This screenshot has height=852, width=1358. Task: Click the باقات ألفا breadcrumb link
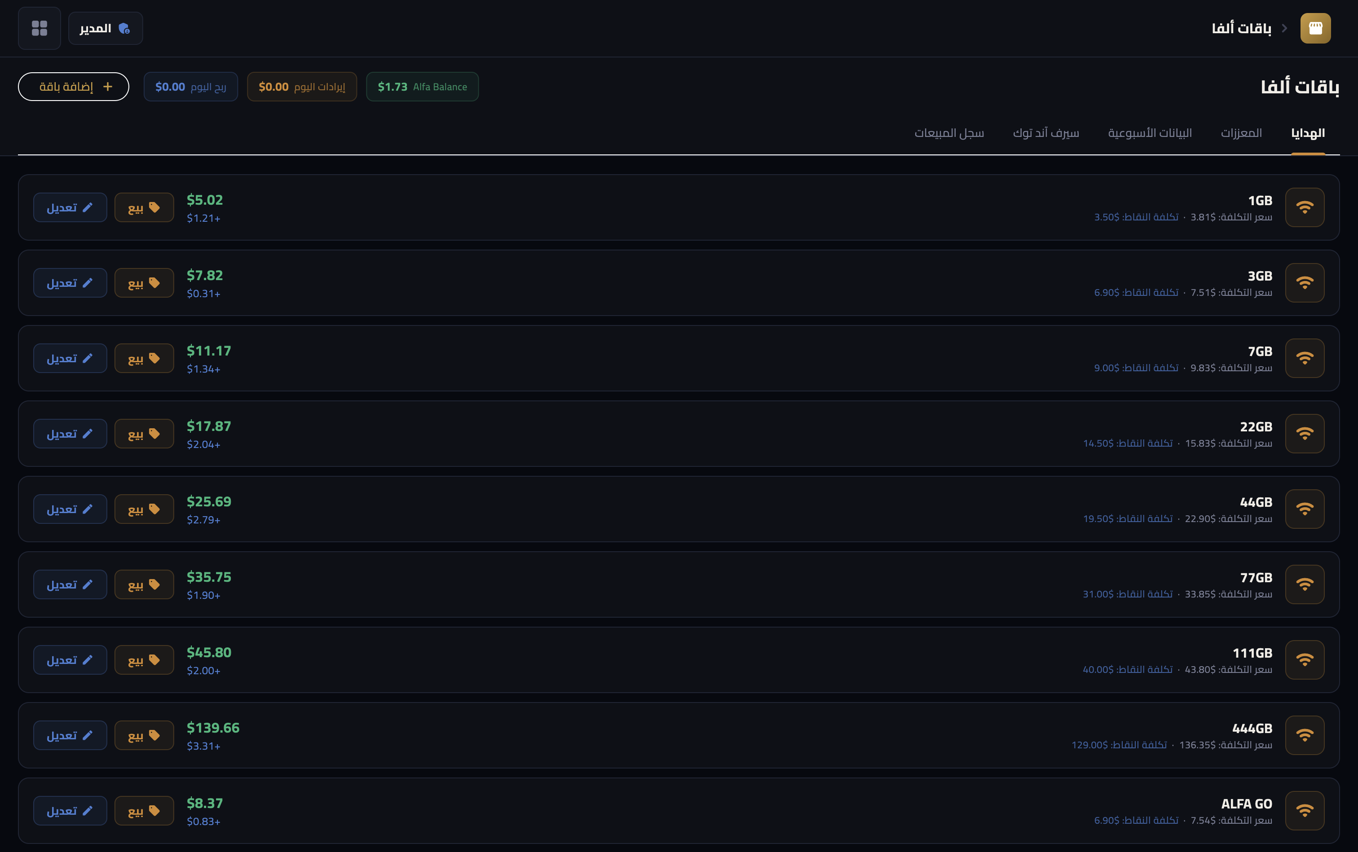coord(1241,28)
